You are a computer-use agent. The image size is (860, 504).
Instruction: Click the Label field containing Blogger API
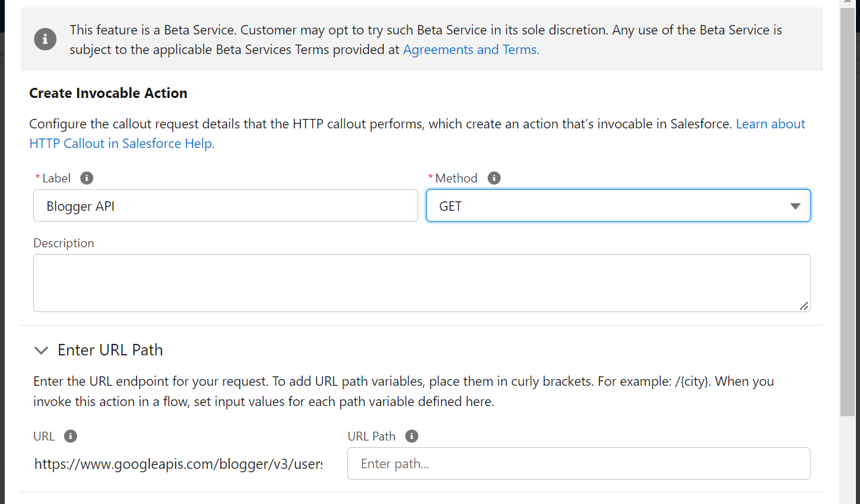click(226, 205)
